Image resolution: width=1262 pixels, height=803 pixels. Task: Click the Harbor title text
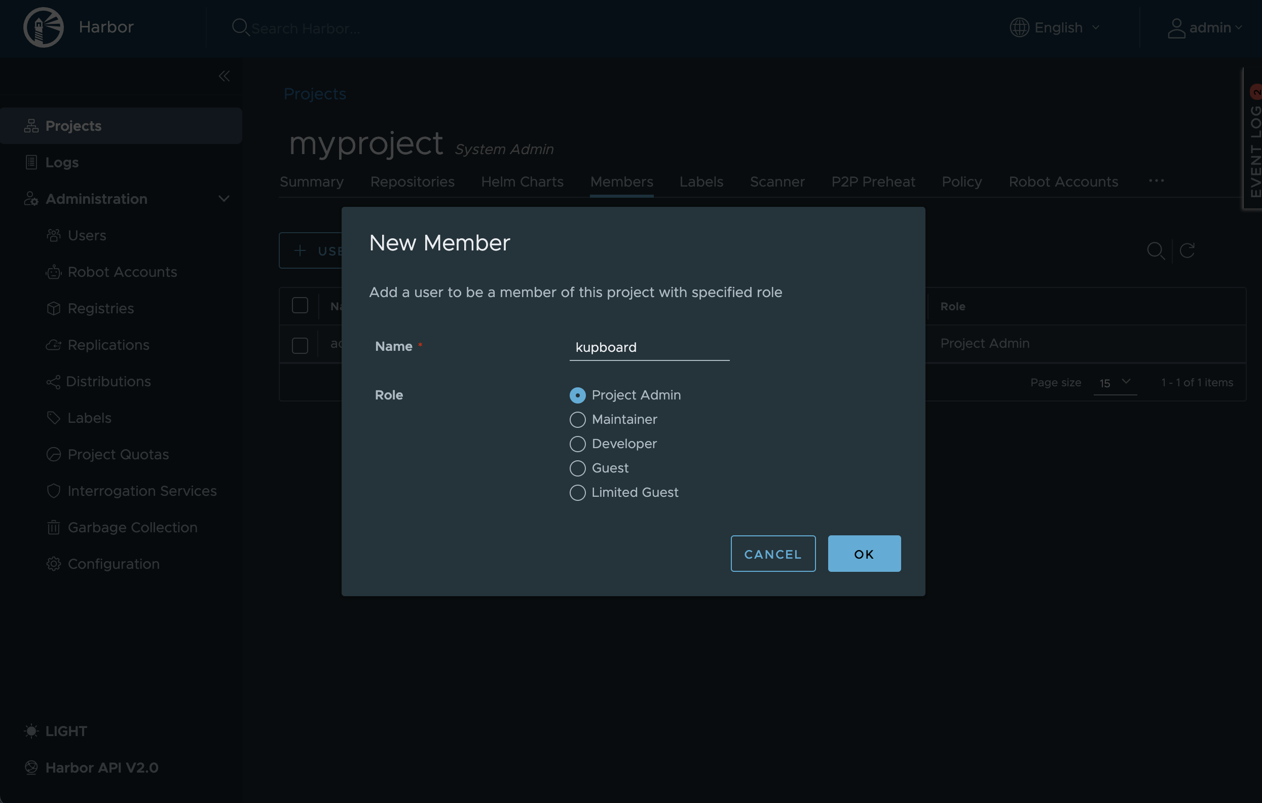106,27
